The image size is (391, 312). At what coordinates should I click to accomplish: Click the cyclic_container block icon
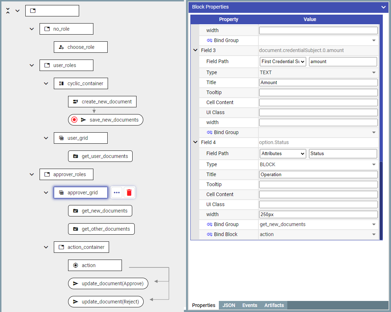(61, 83)
